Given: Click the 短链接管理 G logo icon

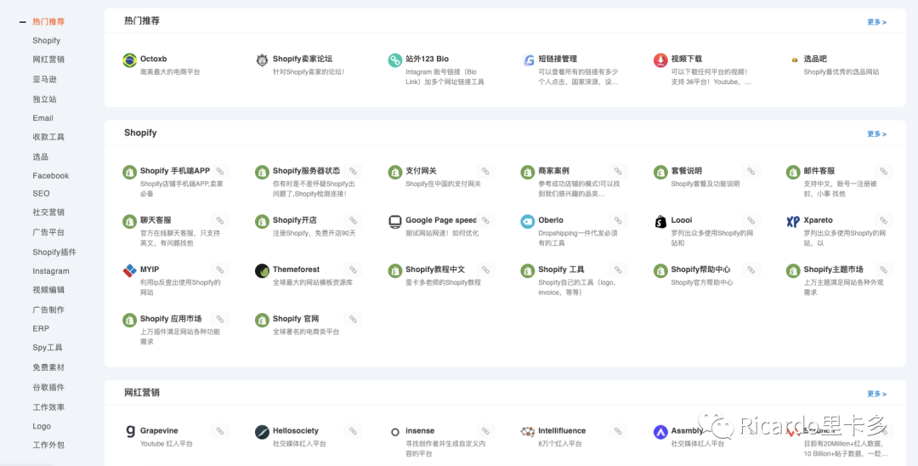Looking at the screenshot, I should (528, 60).
